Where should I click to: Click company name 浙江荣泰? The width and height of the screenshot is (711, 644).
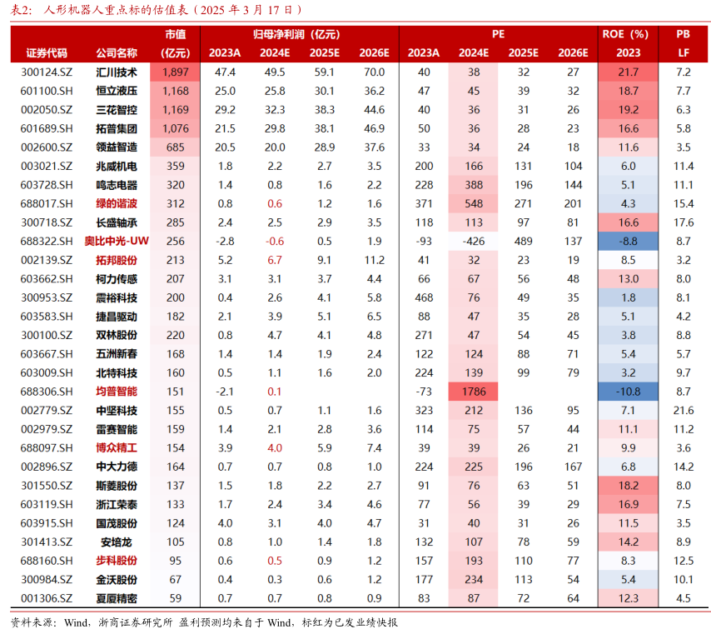pyautogui.click(x=117, y=505)
